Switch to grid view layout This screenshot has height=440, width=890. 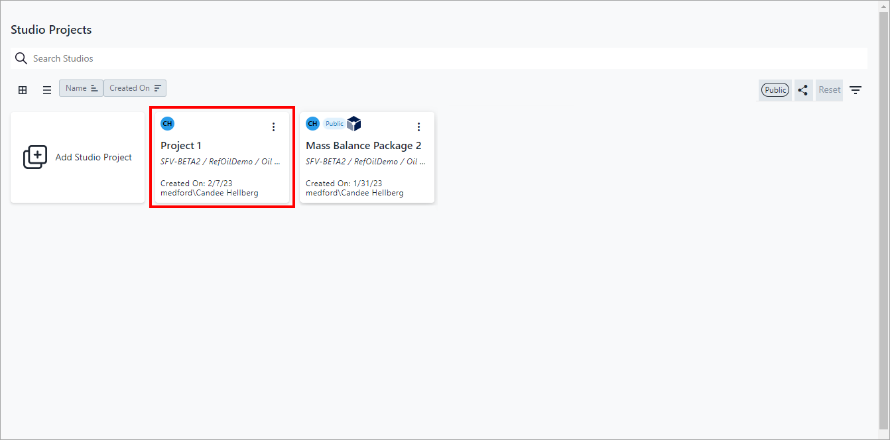[23, 90]
